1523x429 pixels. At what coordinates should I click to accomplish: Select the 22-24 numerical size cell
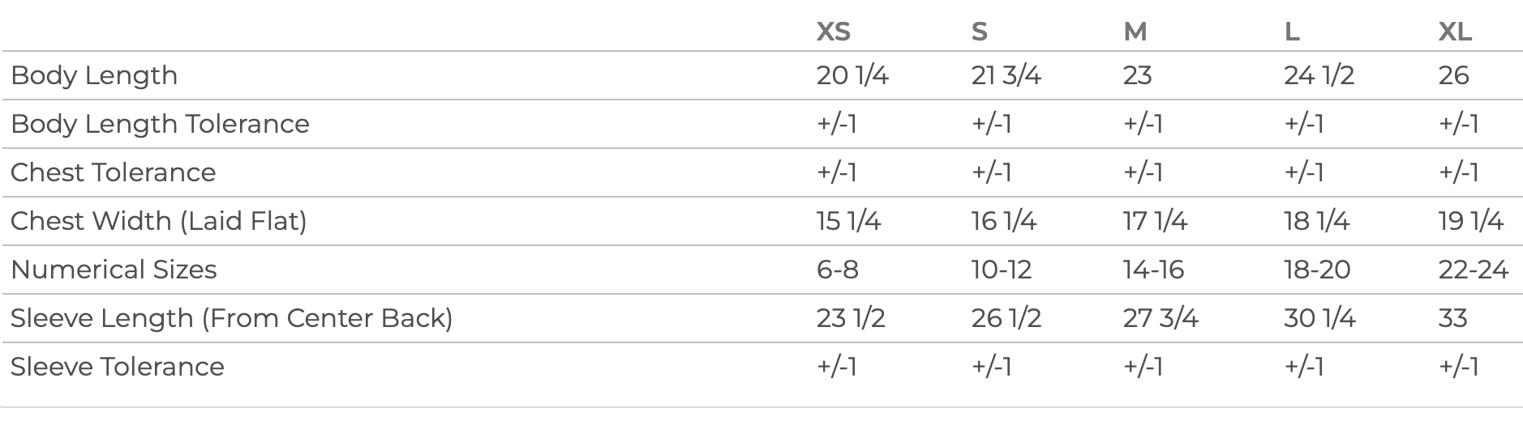(x=1473, y=270)
